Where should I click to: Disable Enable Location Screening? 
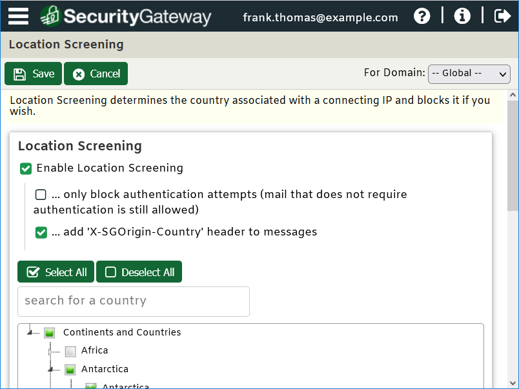(x=26, y=168)
